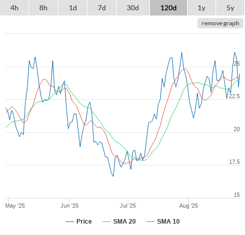Screen dimensions: 245x235
Task: Show the 30d chart range
Action: 133,8
